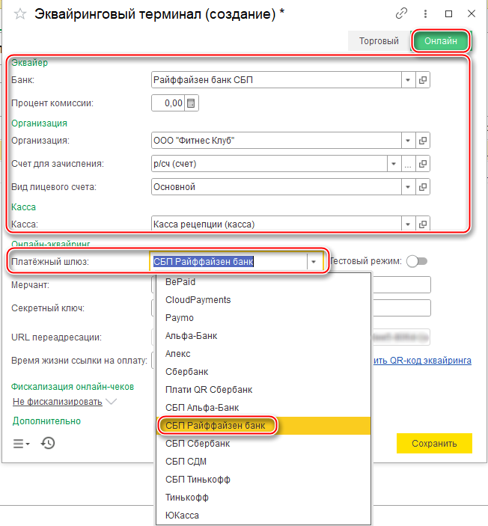Toggle the Тестовый режим switch

click(x=417, y=261)
